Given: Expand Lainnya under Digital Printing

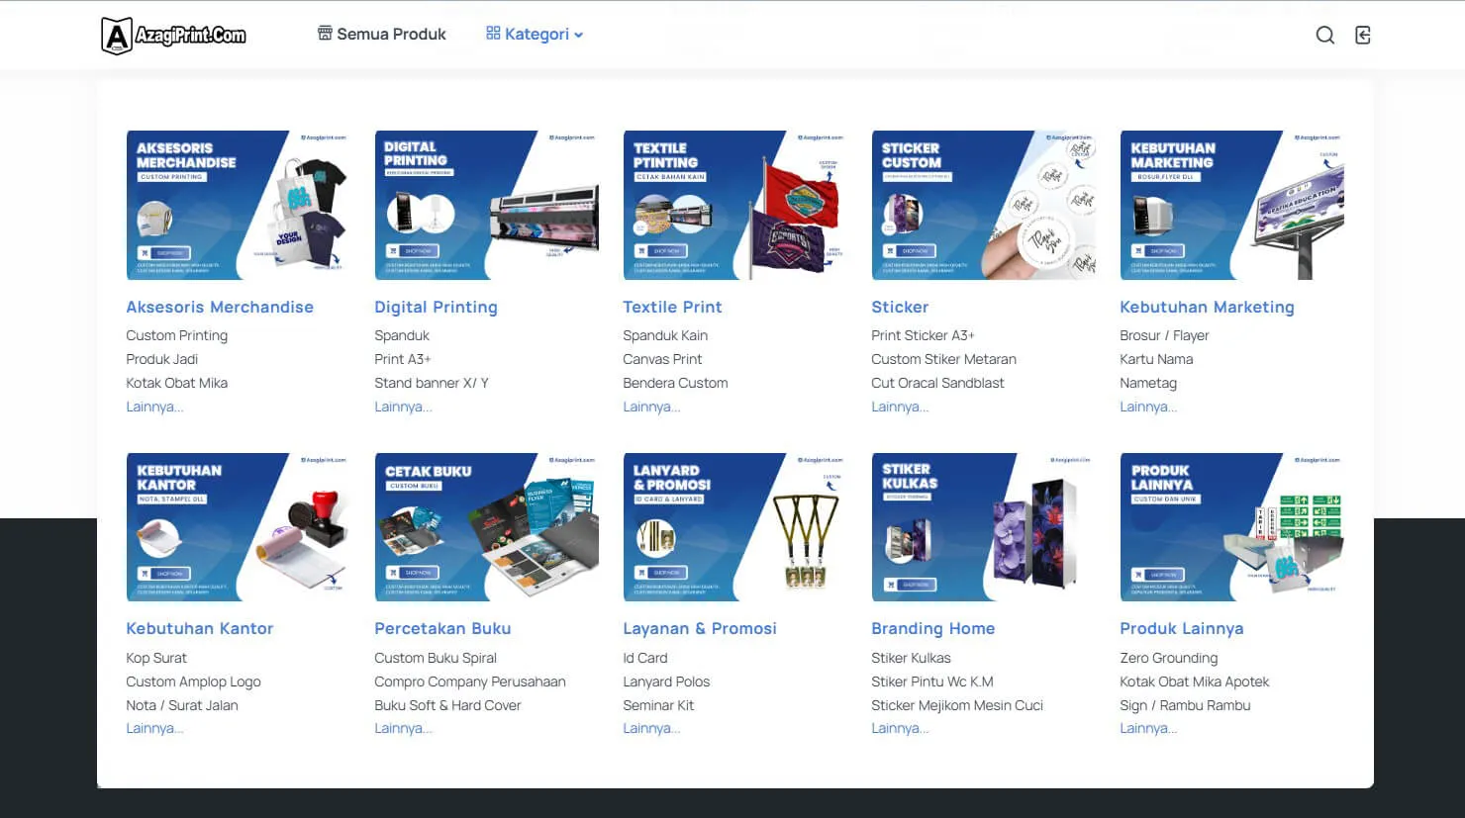Looking at the screenshot, I should point(403,407).
